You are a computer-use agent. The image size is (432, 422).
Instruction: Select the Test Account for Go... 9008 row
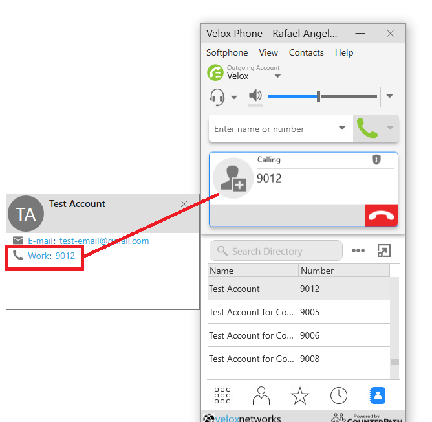click(x=299, y=359)
